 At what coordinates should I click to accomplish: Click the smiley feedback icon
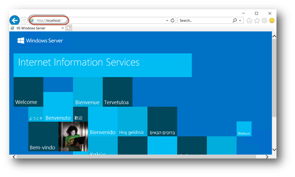pos(272,21)
